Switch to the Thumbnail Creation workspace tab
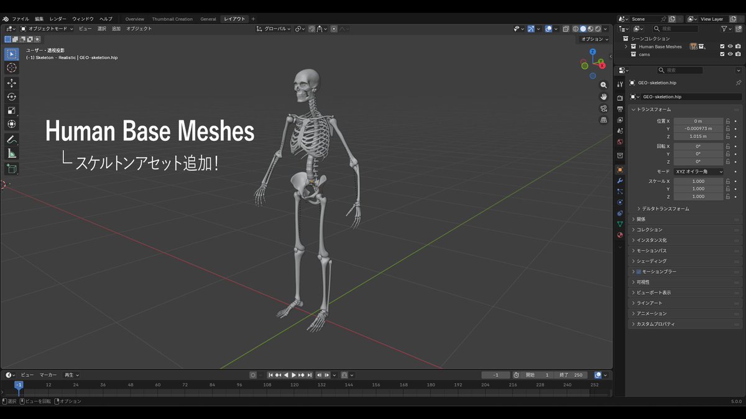This screenshot has width=746, height=419. [172, 19]
